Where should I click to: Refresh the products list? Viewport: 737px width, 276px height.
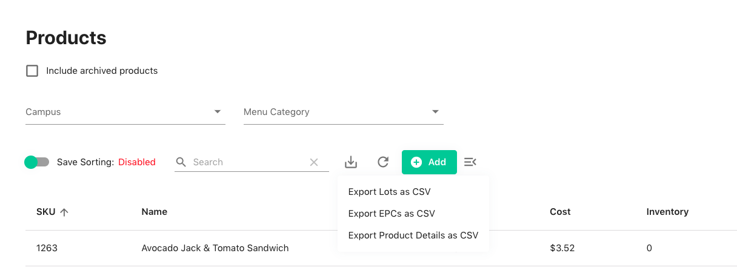pyautogui.click(x=383, y=162)
